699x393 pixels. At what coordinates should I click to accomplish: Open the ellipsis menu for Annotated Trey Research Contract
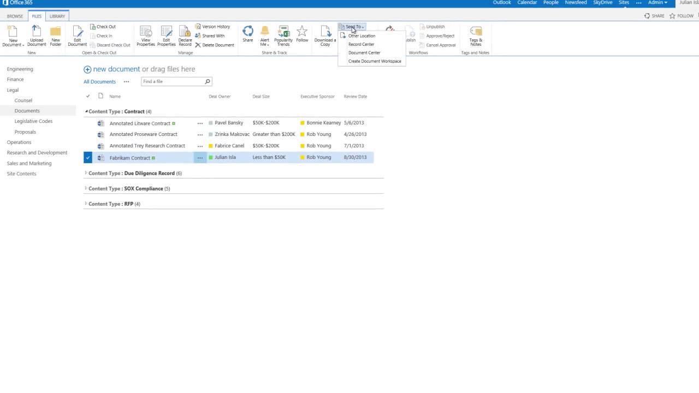click(x=200, y=146)
